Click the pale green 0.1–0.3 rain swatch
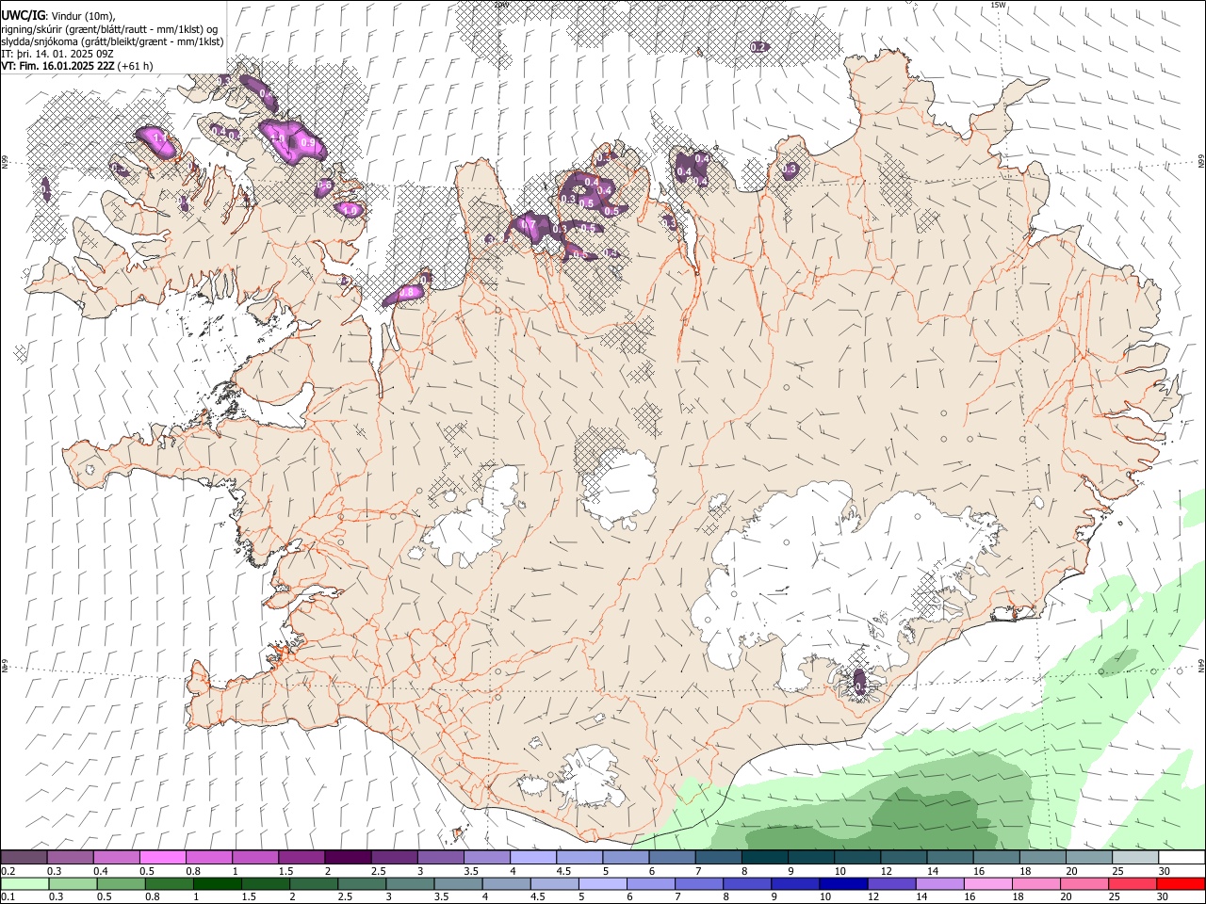Screen dimensions: 1206x904 pos(24,883)
